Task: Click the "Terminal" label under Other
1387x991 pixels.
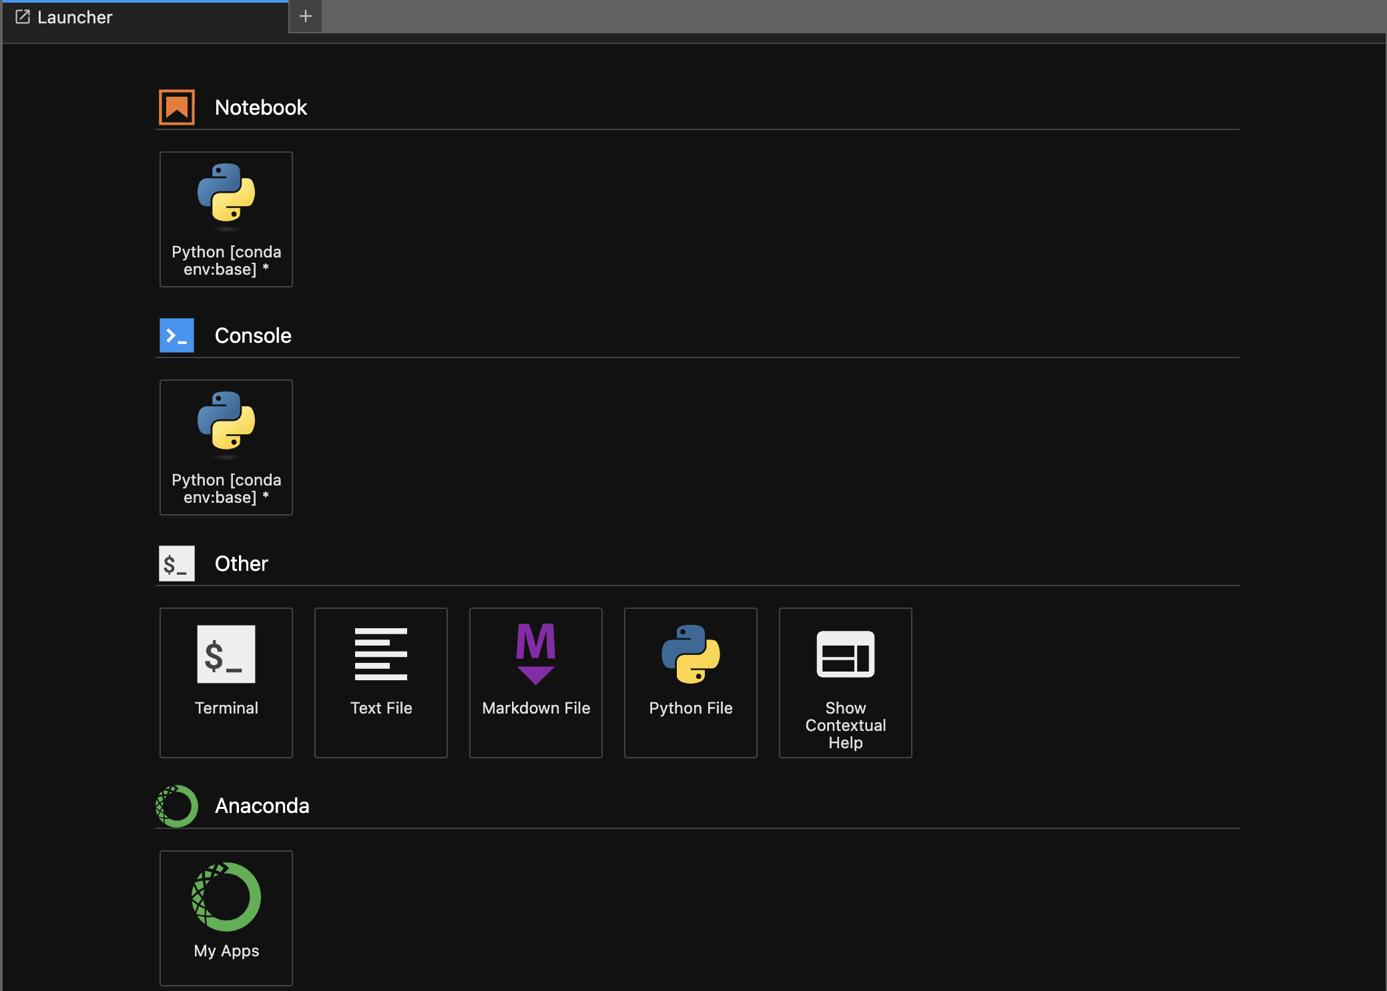Action: (226, 708)
